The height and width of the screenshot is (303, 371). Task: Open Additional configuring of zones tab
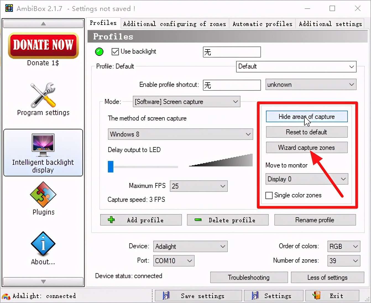point(174,24)
